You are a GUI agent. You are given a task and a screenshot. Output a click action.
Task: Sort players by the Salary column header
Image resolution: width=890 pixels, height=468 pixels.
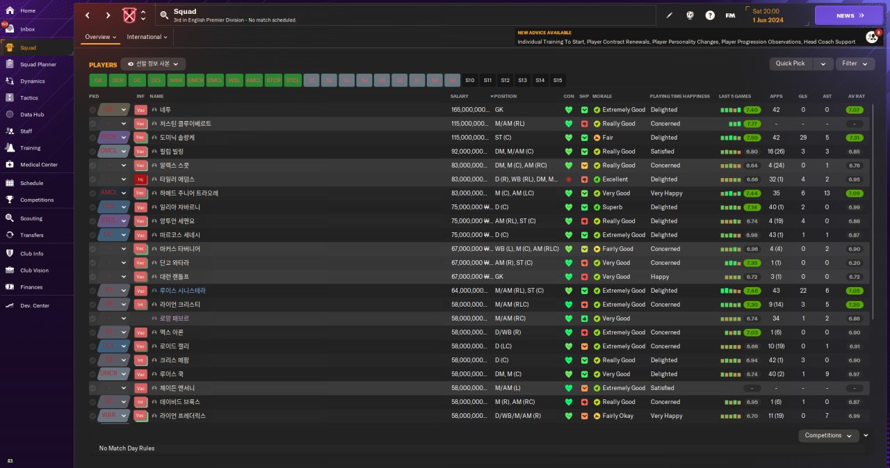click(x=460, y=96)
